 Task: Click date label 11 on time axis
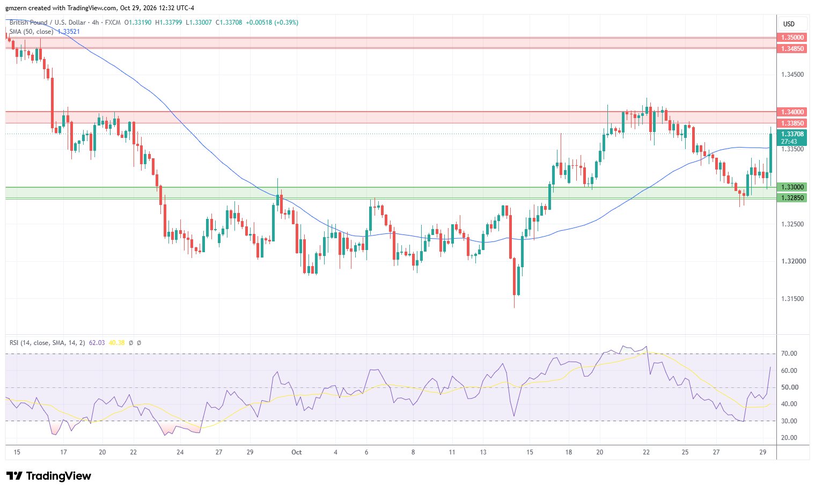pyautogui.click(x=452, y=452)
